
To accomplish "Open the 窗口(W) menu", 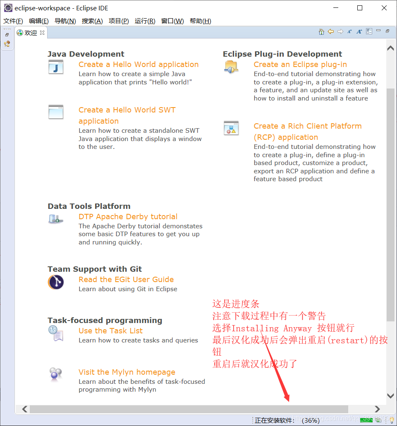I will (172, 21).
